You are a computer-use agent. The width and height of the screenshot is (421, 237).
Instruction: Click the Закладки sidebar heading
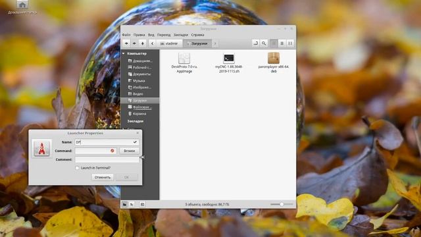point(136,121)
